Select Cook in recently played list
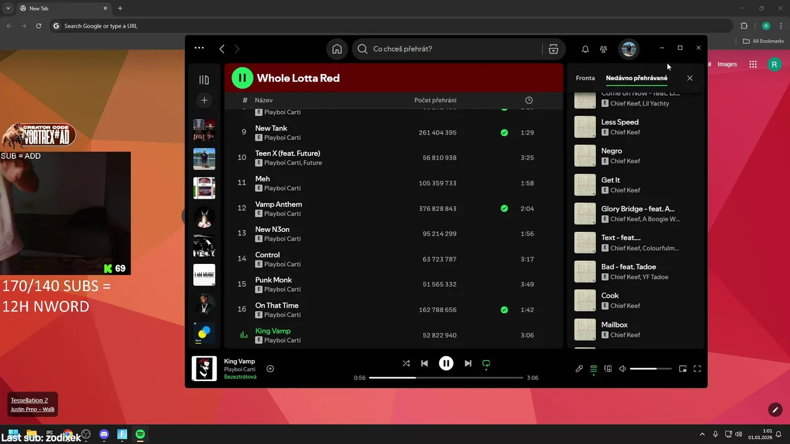 [x=636, y=300]
